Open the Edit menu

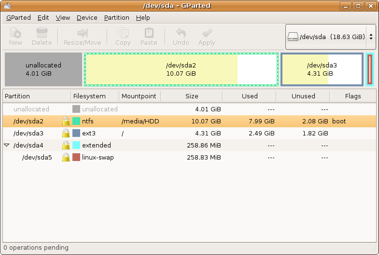point(43,18)
